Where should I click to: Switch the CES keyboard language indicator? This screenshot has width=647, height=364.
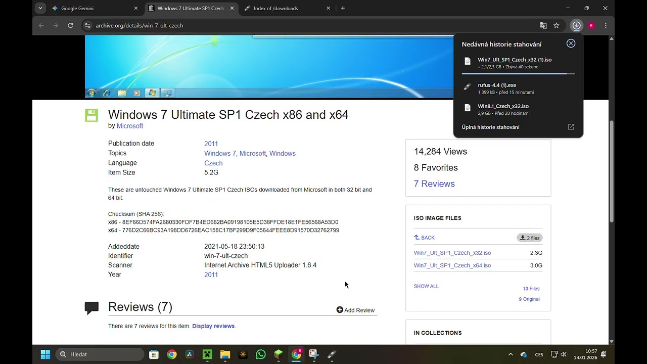coord(539,355)
